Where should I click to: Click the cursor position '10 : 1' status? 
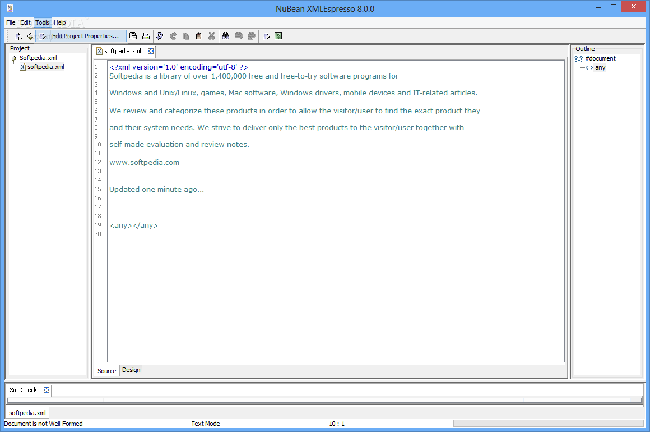click(337, 424)
